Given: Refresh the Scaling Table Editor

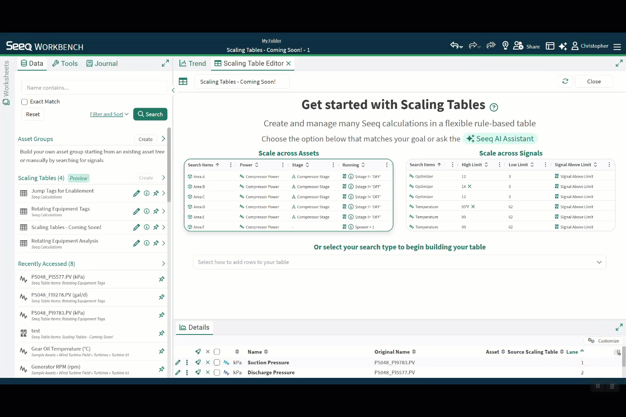Looking at the screenshot, I should tap(565, 81).
